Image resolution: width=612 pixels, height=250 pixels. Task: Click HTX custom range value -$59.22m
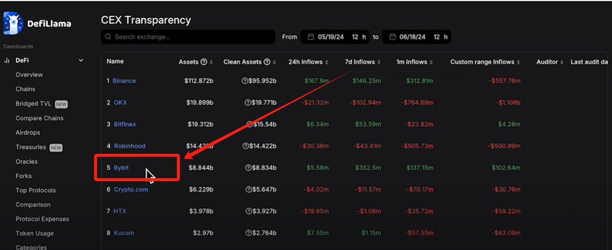[x=506, y=211]
